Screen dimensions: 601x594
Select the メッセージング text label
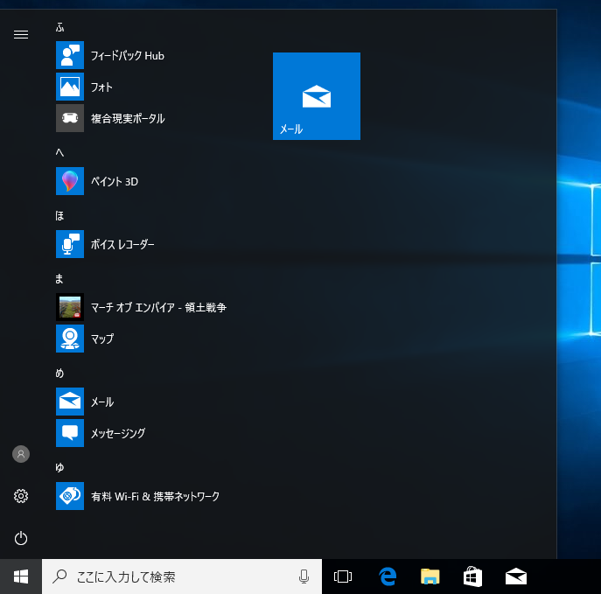click(118, 433)
